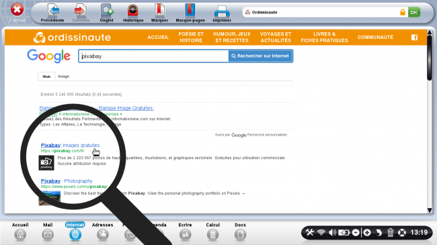The width and height of the screenshot is (437, 245).
Task: Click the volume speaker icon
Action: click(x=332, y=232)
